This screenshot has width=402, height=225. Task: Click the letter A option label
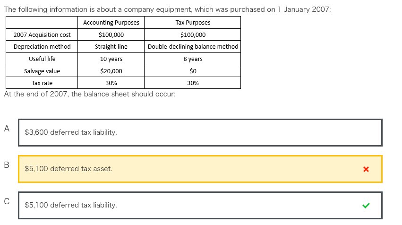tap(7, 129)
